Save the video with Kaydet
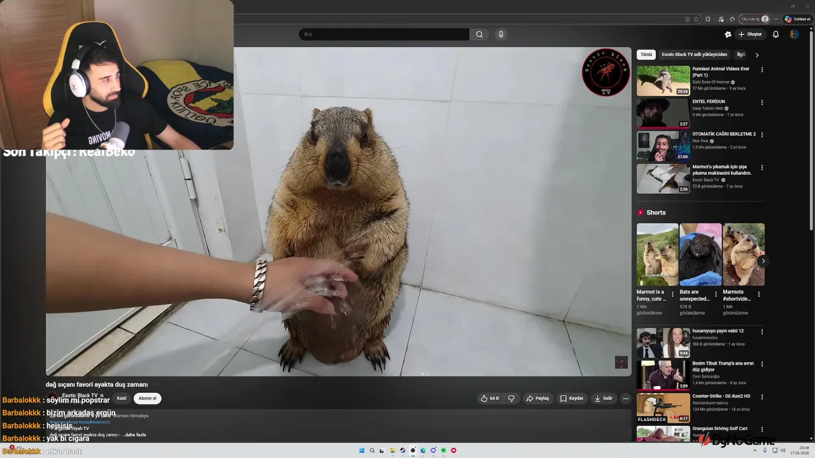This screenshot has width=815, height=458. tap(572, 398)
